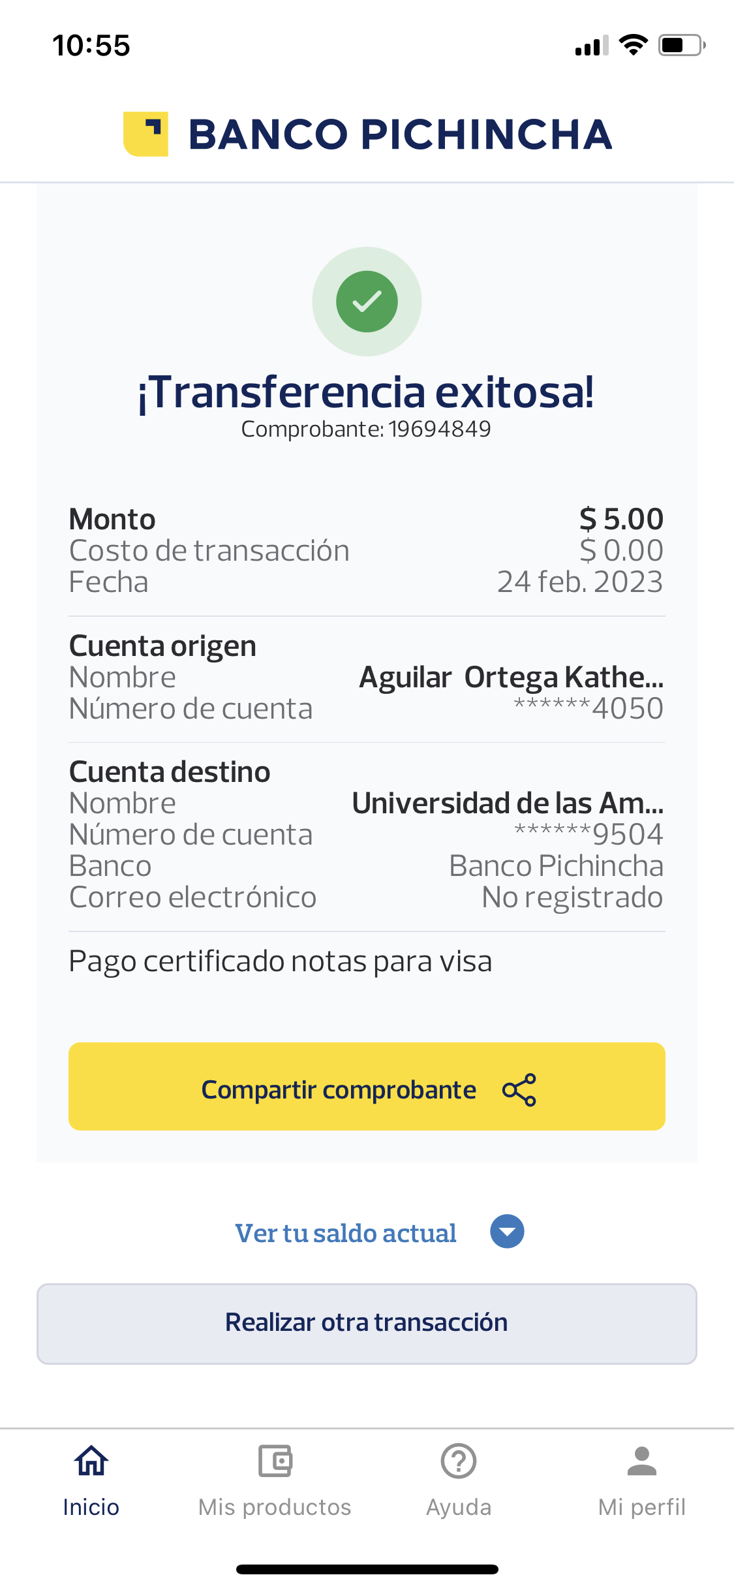
Task: Tap the Inicio home icon
Action: pos(91,1461)
